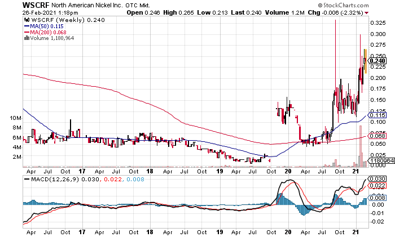Click the 0.050 price axis label

(378, 144)
